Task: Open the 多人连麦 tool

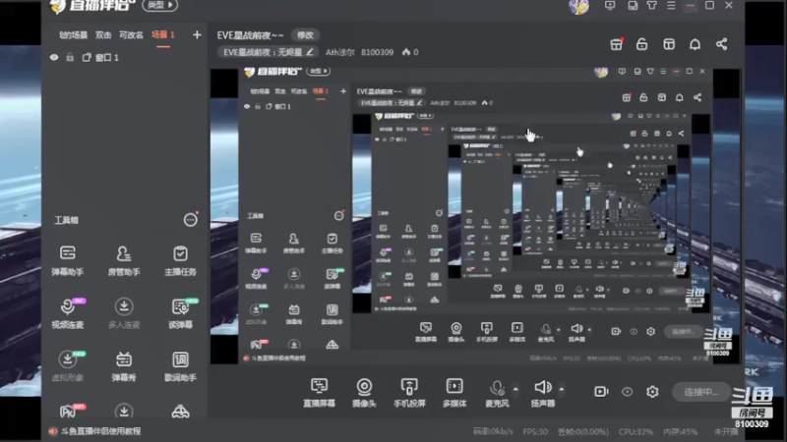Action: click(124, 313)
